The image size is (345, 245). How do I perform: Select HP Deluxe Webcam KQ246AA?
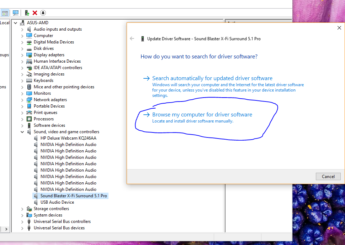(x=68, y=138)
